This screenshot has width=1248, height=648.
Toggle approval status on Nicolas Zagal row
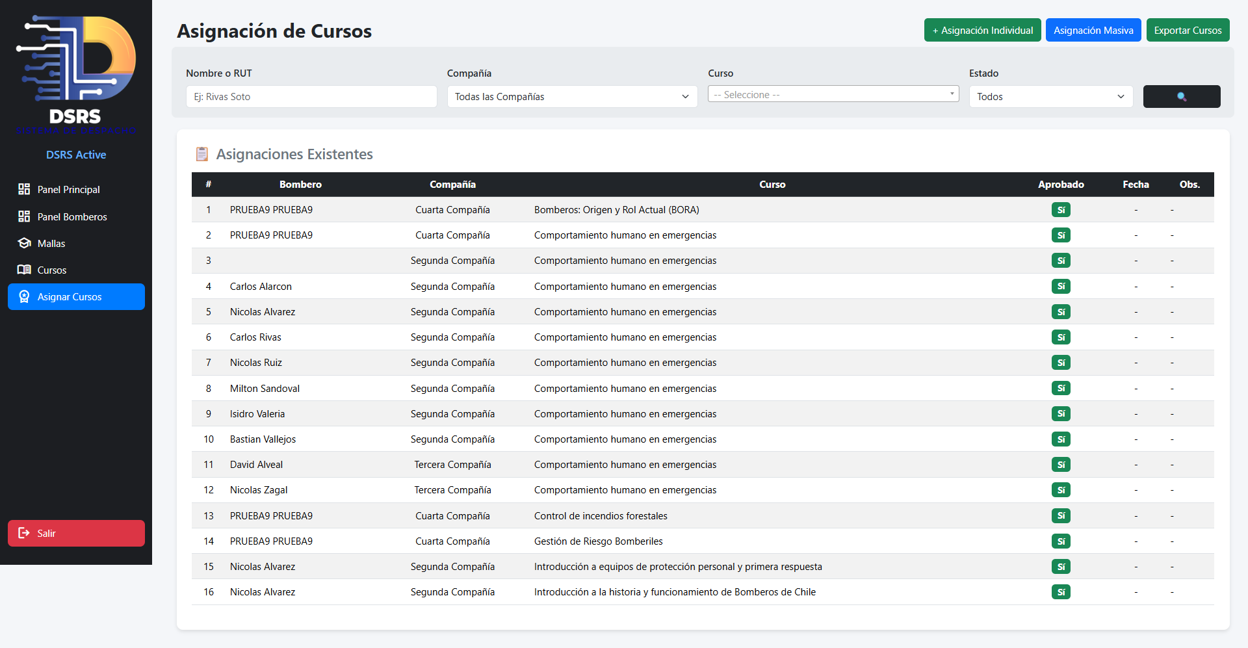pyautogui.click(x=1061, y=490)
